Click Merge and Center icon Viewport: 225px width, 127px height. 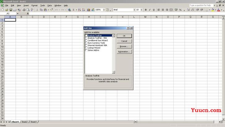[x=171, y=10]
